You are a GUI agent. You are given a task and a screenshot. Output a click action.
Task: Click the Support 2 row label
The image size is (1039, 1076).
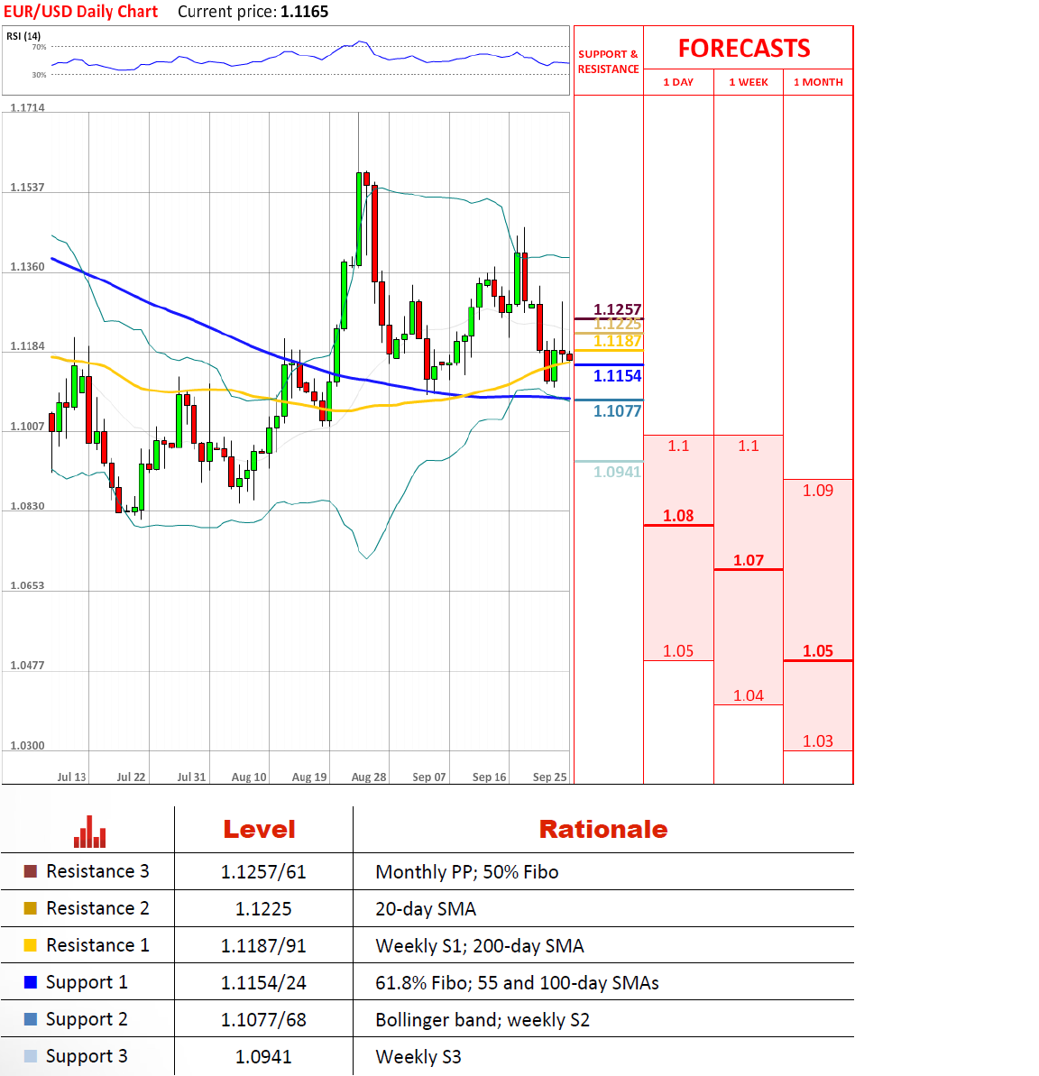[87, 1020]
